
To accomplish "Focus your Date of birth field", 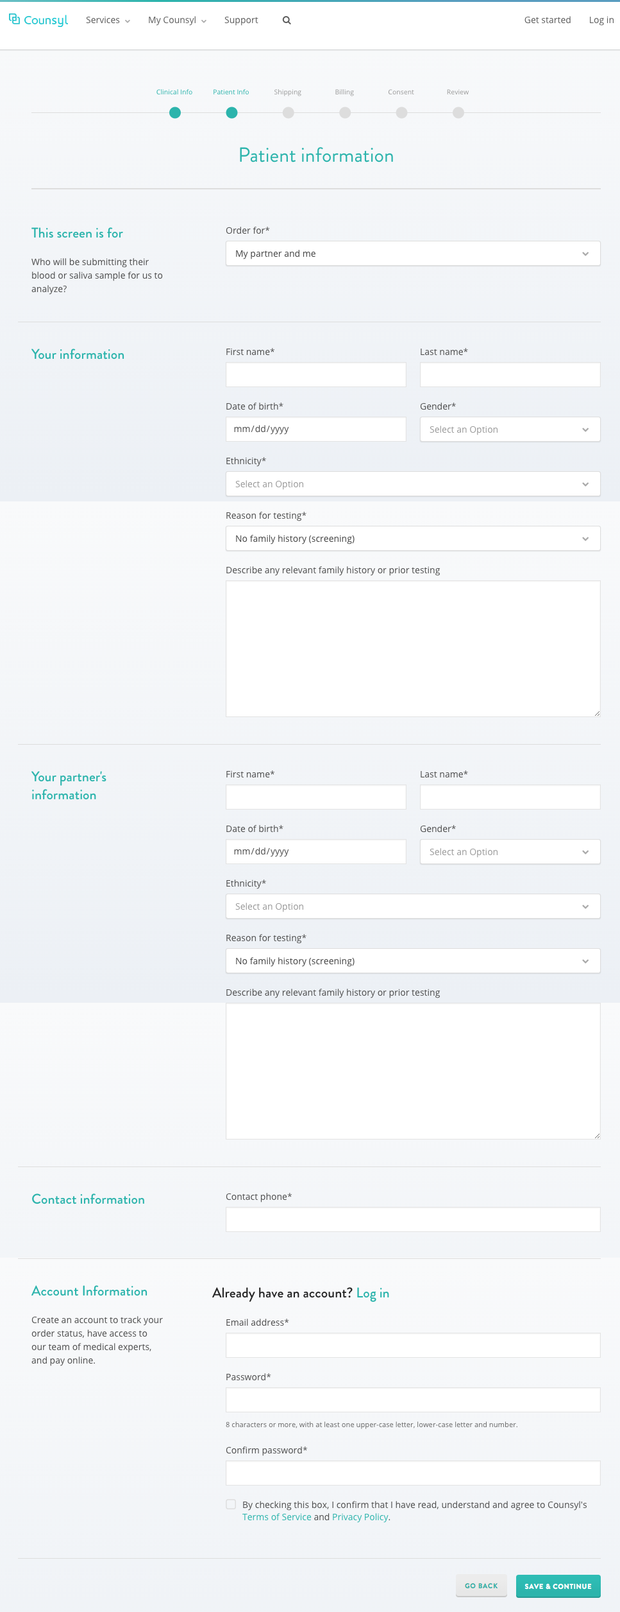I will pyautogui.click(x=316, y=429).
